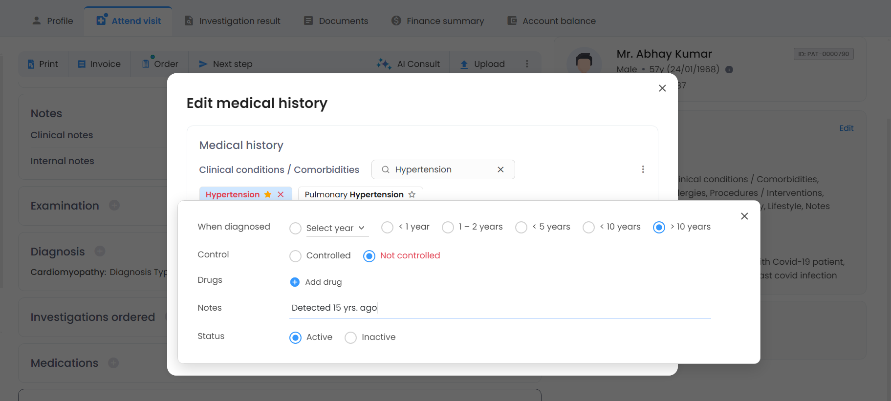Click the patient info icon beside birthdate
The width and height of the screenshot is (891, 401).
point(729,70)
